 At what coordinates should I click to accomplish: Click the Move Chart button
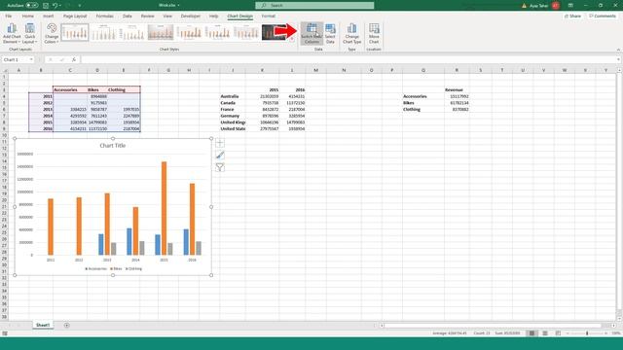click(374, 34)
